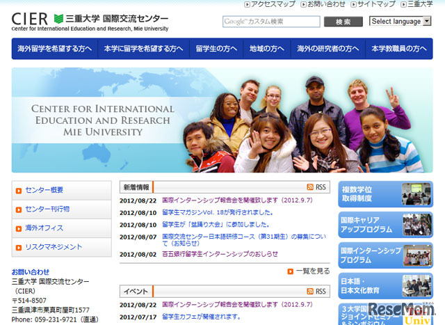This screenshot has width=445, height=325.
Task: Open 2012/08/22 internship report news link in 新着情報
Action: coord(237,200)
